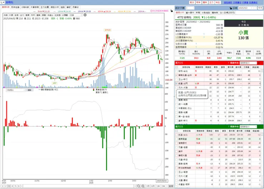This screenshot has height=189, width=264.
Task: Click the 157 low price label
Action: click(55, 83)
